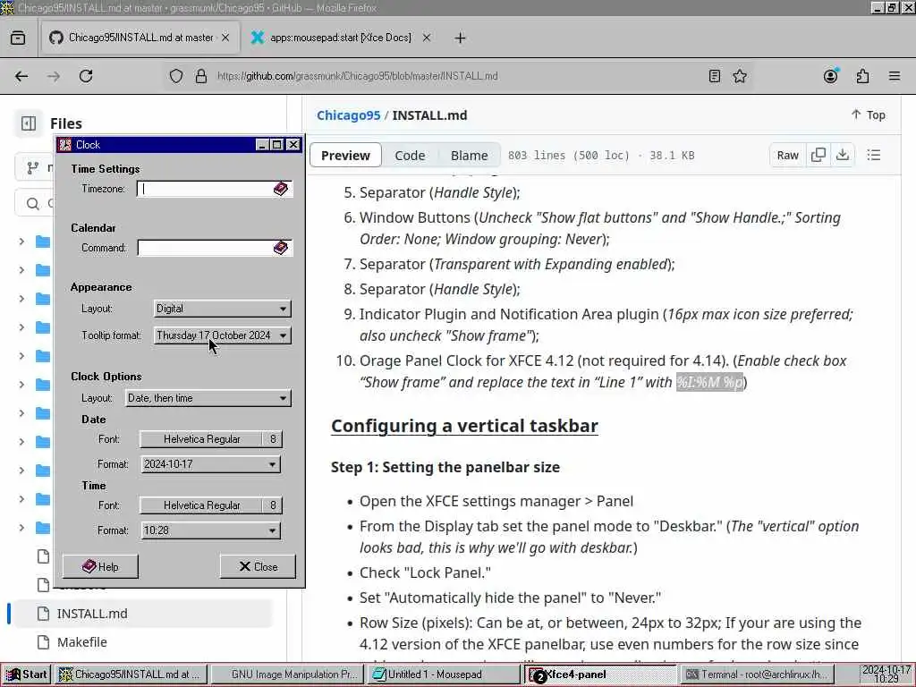
Task: Reload the current page
Action: click(x=86, y=76)
